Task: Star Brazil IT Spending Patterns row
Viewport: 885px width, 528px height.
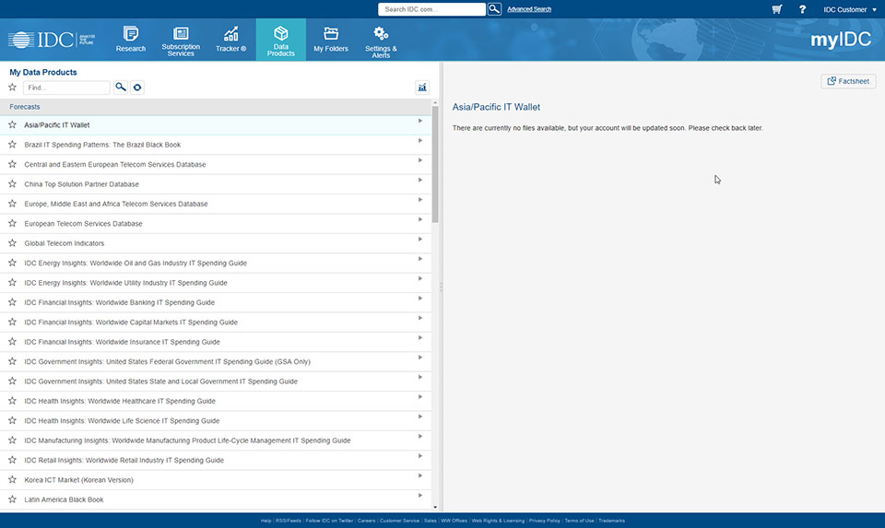Action: coord(12,145)
